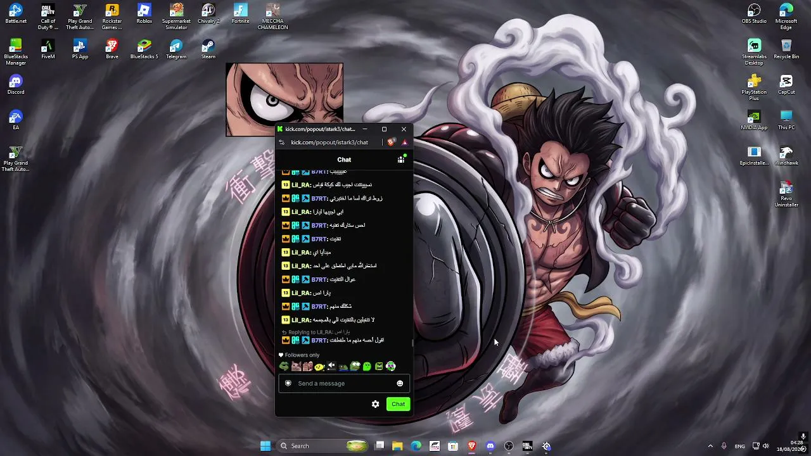
Task: Switch to OBS on the taskbar
Action: coord(509,446)
